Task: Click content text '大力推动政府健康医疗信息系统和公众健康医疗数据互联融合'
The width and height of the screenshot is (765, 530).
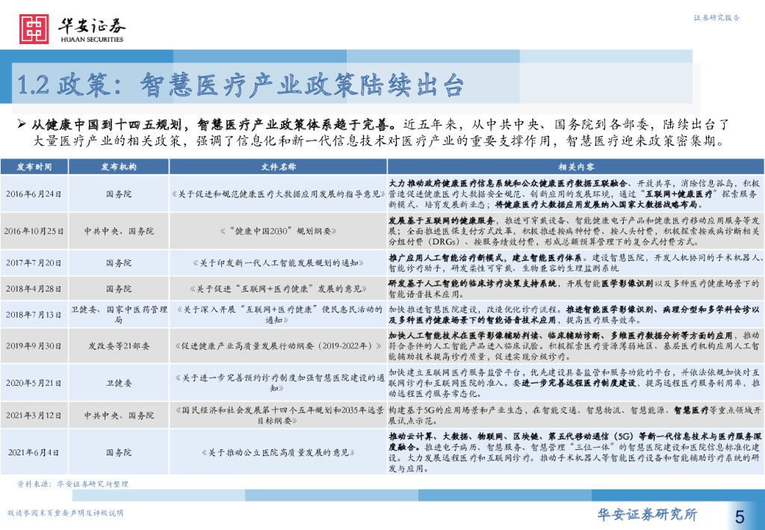Action: point(508,183)
